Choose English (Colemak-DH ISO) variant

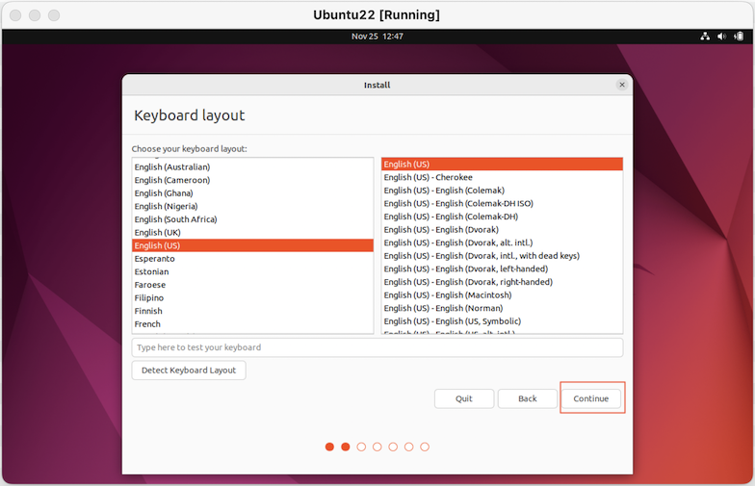[x=503, y=204]
